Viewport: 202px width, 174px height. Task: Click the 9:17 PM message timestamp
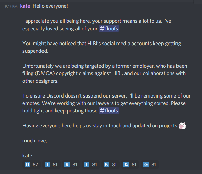click(11, 6)
